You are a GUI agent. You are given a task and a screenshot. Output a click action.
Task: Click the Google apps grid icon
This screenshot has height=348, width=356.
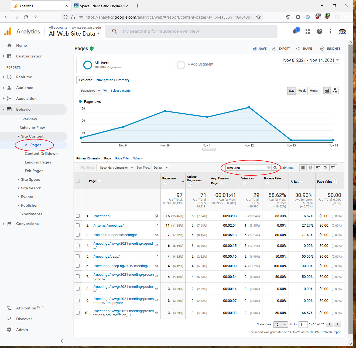coord(307,32)
